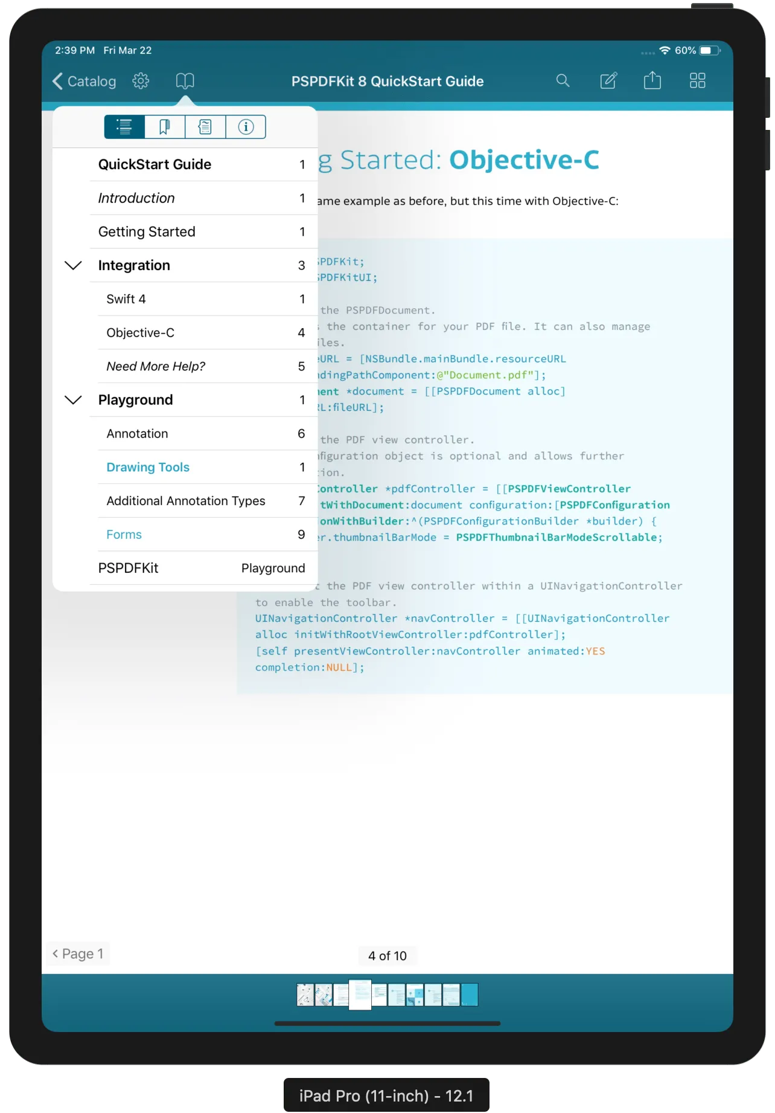Screen dimensions: 775x1113
Task: Select second page thumbnail in scrubber bar
Action: tap(324, 995)
